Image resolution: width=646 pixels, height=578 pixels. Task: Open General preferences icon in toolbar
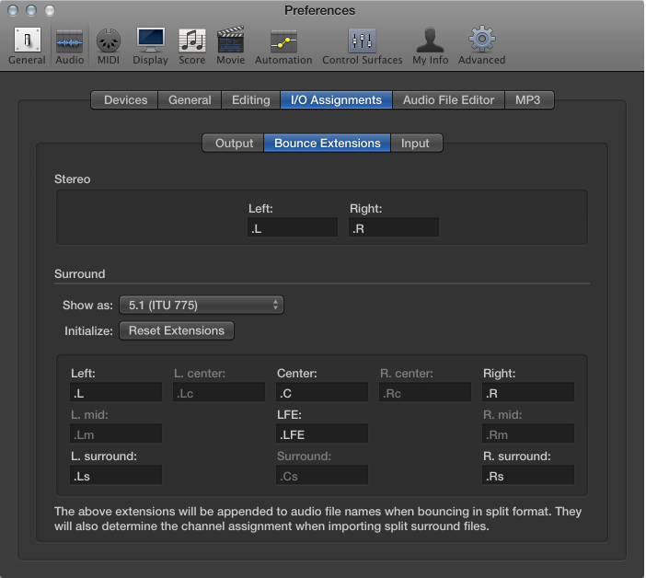pos(28,40)
